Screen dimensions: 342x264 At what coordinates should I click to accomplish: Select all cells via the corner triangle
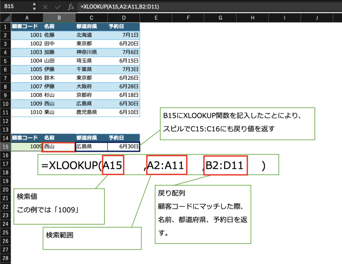click(6, 18)
